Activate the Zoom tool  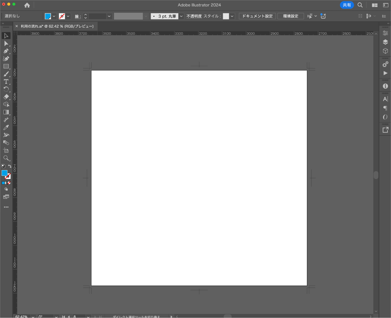6,158
